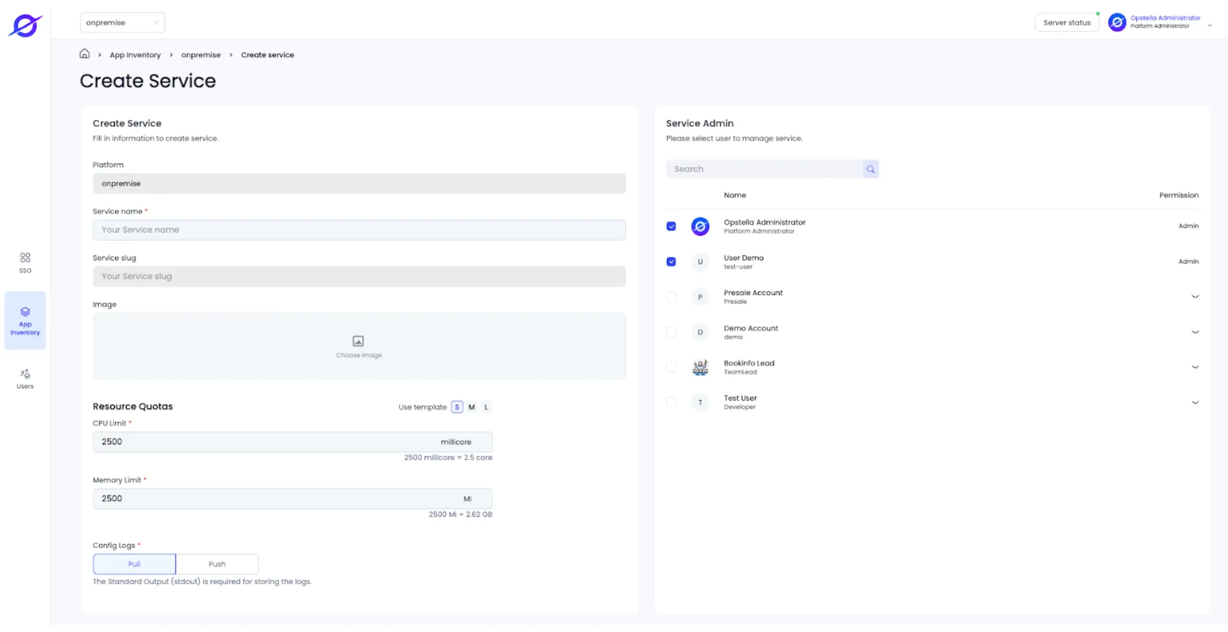This screenshot has height=632, width=1228.
Task: Click the Service name input field
Action: [359, 230]
